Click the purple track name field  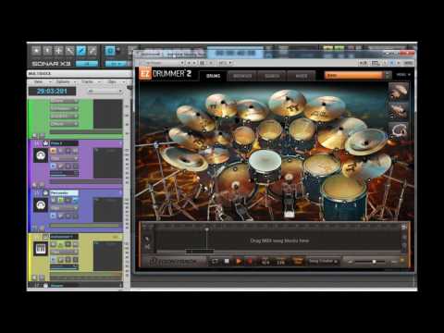64,143
